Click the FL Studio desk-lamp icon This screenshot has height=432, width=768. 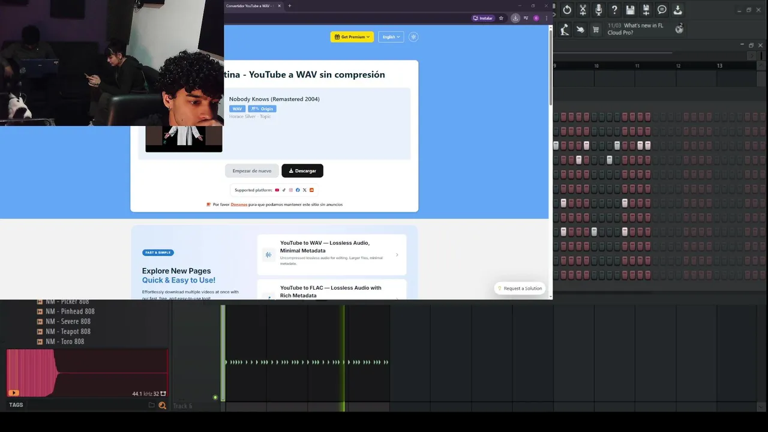pos(565,29)
